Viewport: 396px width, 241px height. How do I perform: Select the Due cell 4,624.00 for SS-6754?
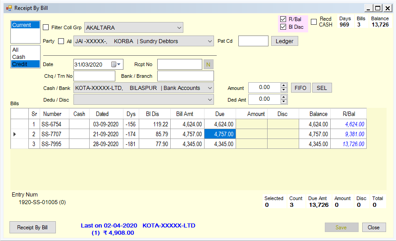[x=220, y=124]
